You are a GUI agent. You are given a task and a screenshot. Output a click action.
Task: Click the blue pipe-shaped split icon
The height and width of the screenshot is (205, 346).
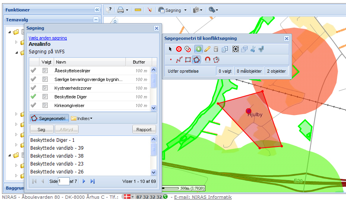(261, 49)
